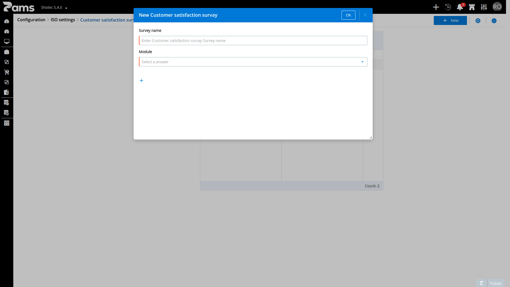This screenshot has width=510, height=287.
Task: Click the history clock icon in top bar
Action: click(x=448, y=7)
